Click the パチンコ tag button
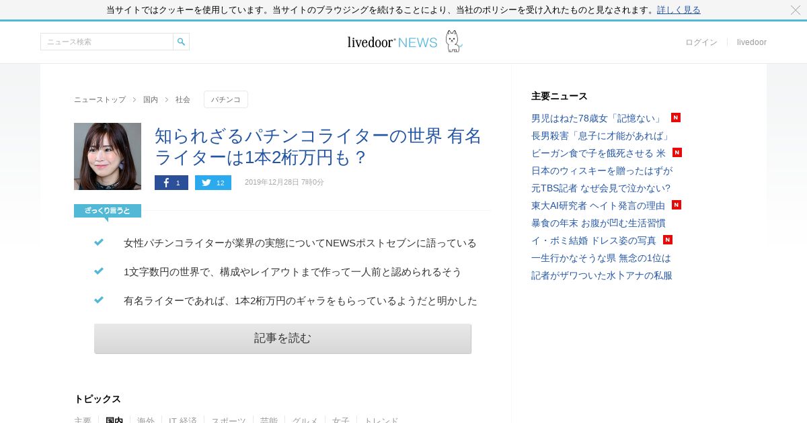 pos(226,99)
